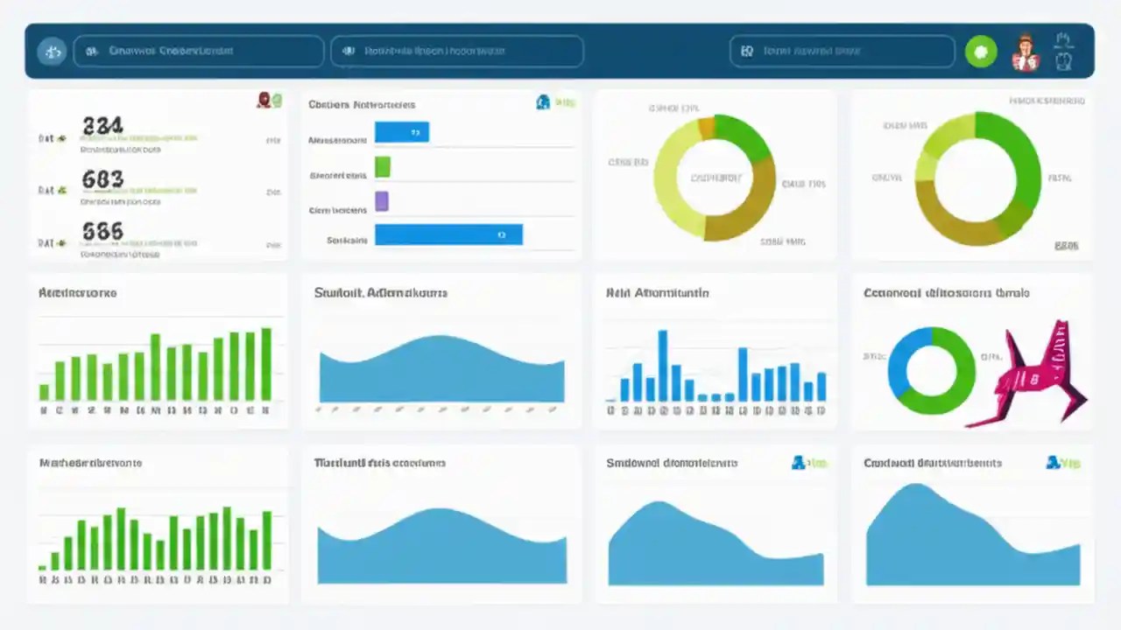Click the green checkmark icon beside red person icon

tap(277, 99)
